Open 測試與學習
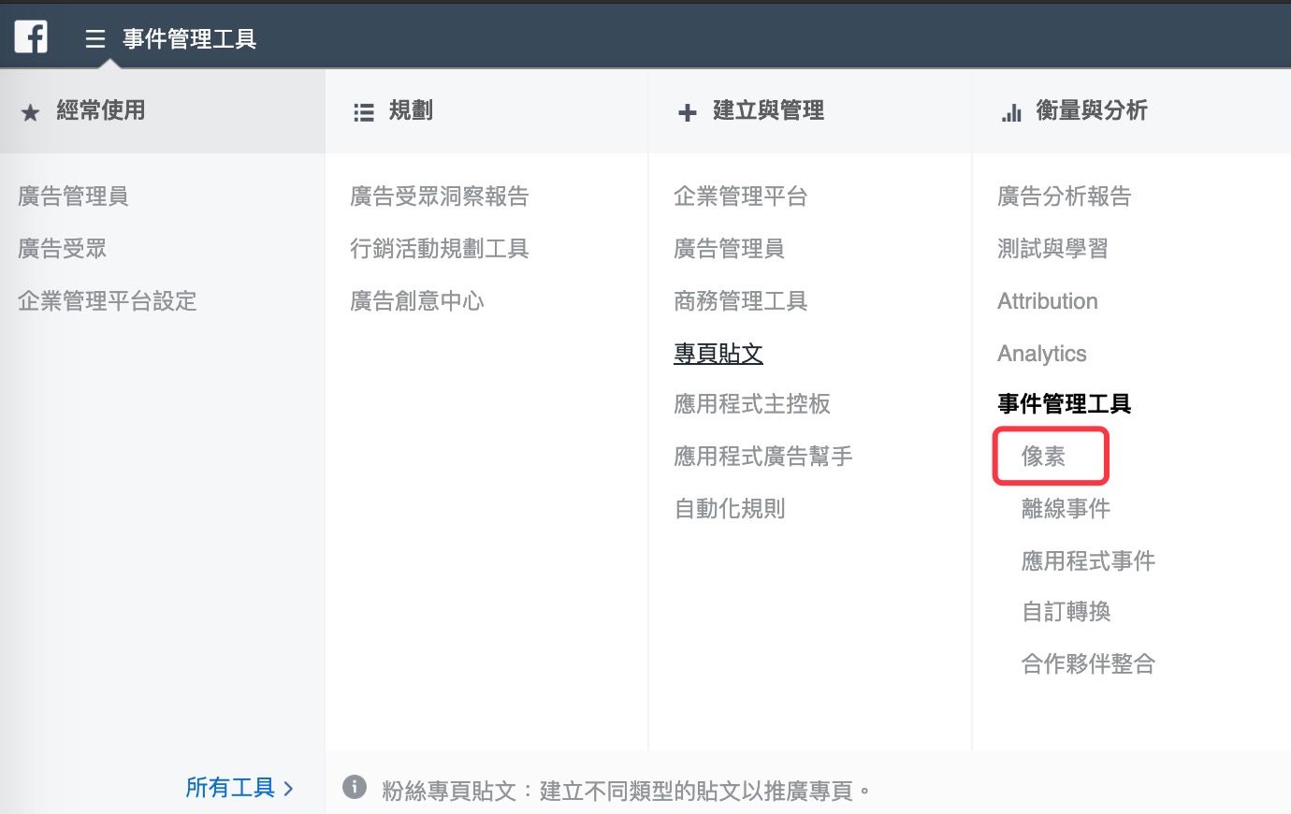 (1053, 249)
